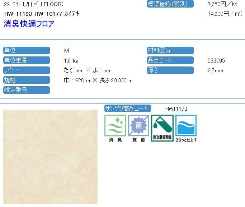
Task: Click the 検定番号 label badge
Action: tap(27, 90)
